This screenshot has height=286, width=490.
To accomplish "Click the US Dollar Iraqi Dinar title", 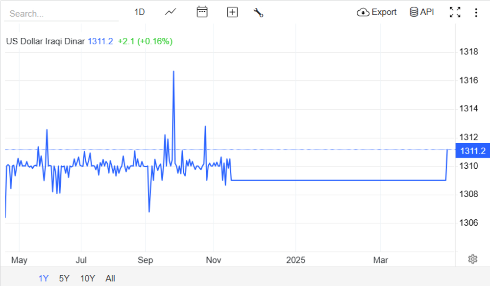I will (46, 41).
